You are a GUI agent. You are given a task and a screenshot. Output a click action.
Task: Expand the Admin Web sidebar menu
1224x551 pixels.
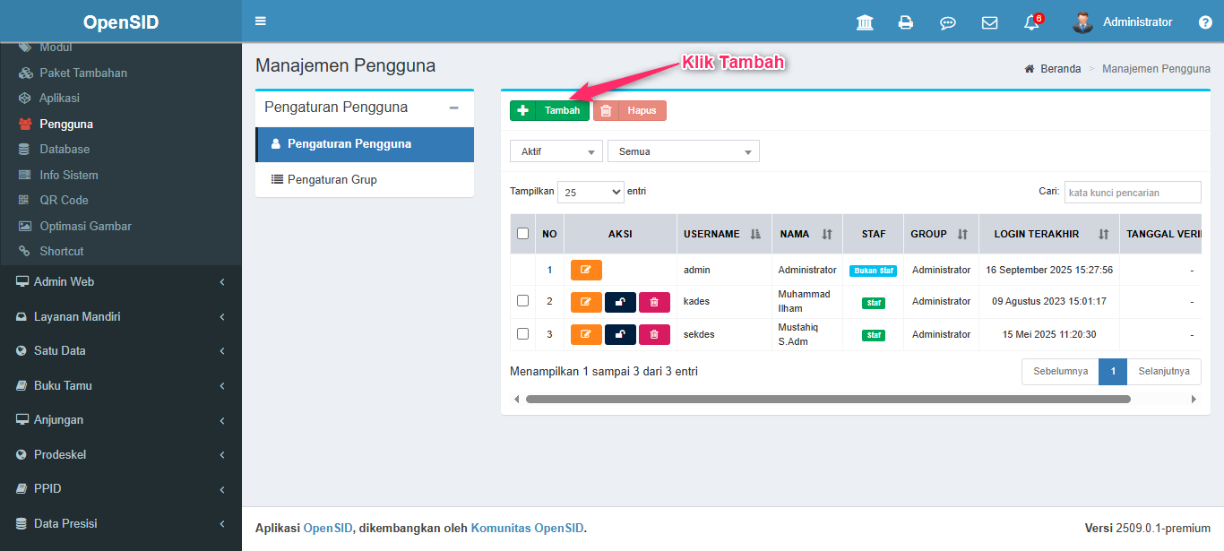tap(121, 282)
